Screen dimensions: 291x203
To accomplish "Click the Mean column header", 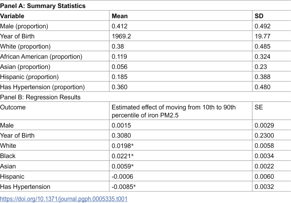I will click(x=120, y=16).
